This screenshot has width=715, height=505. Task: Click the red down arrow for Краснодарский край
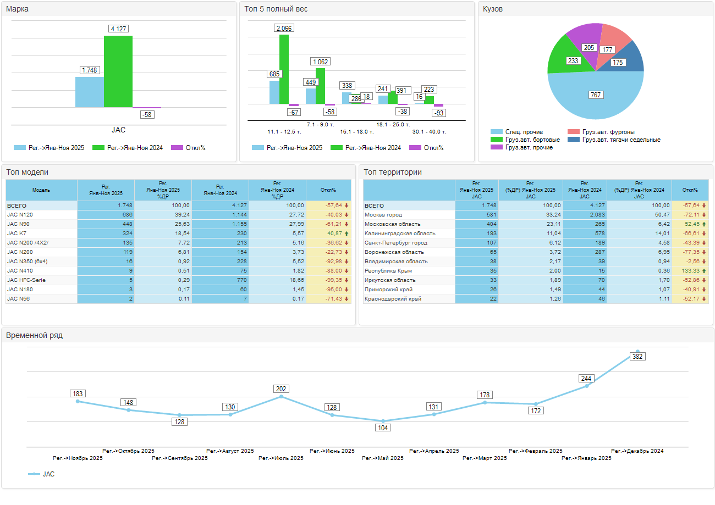pyautogui.click(x=704, y=299)
